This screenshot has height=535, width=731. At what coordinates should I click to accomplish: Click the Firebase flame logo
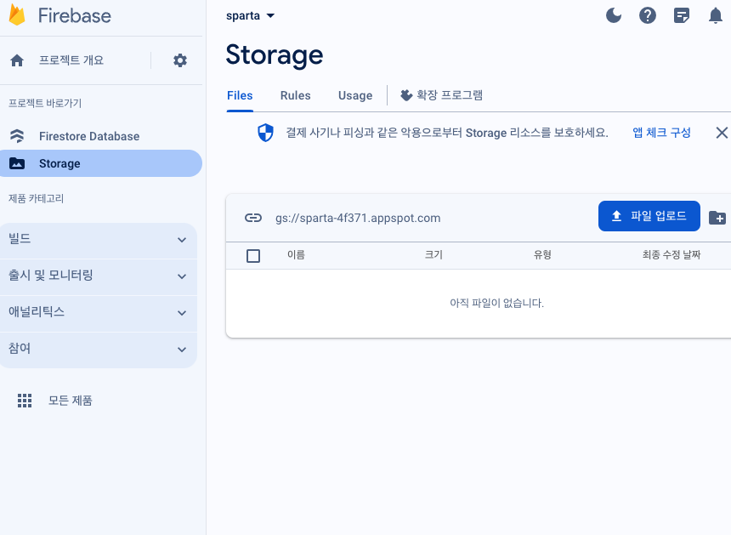(x=17, y=15)
